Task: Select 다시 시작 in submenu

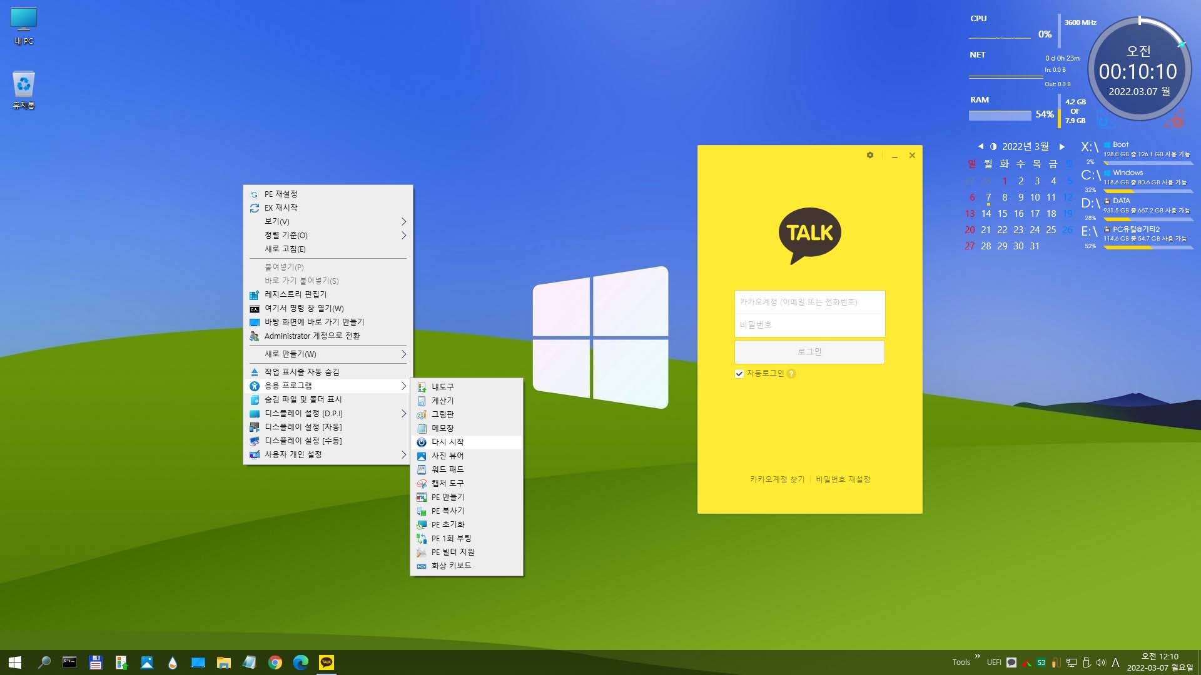Action: pyautogui.click(x=467, y=442)
